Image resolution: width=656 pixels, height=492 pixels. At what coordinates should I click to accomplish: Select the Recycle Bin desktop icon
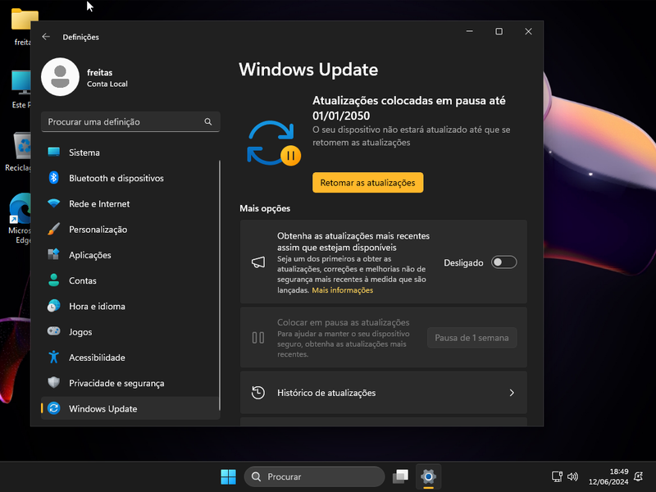click(x=19, y=152)
